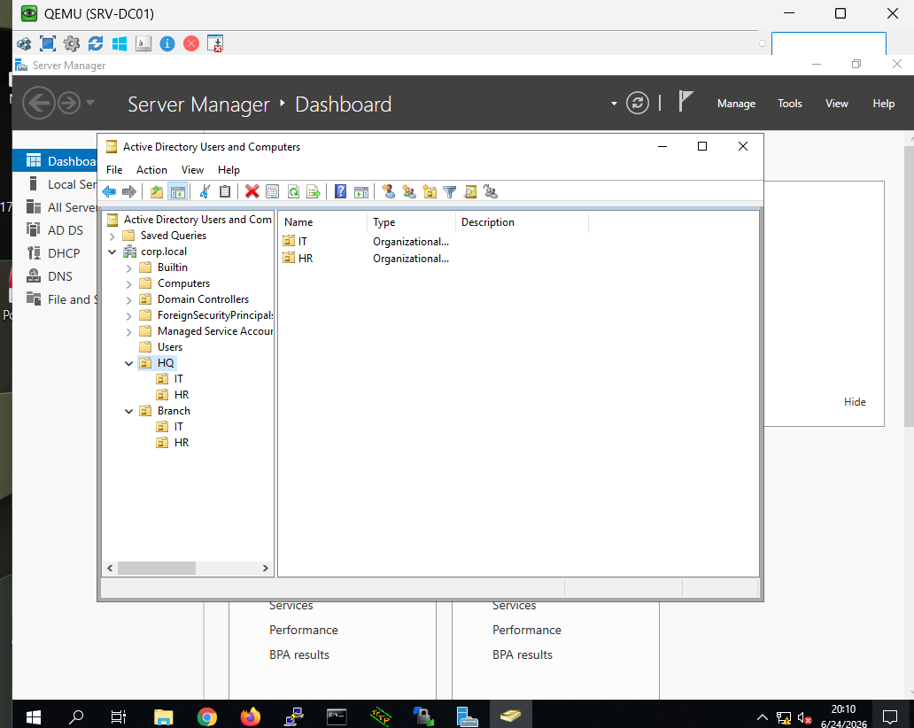Go up one level with folder icon

click(156, 192)
